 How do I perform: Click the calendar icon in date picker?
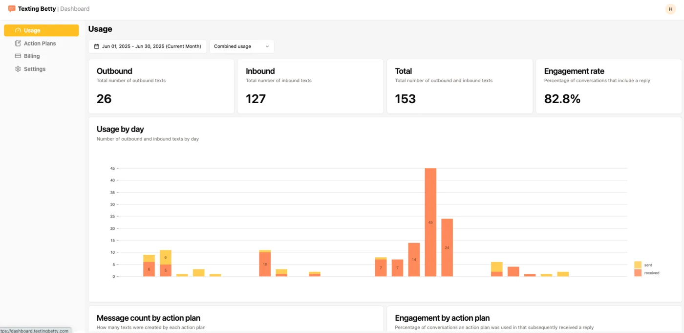click(x=97, y=46)
